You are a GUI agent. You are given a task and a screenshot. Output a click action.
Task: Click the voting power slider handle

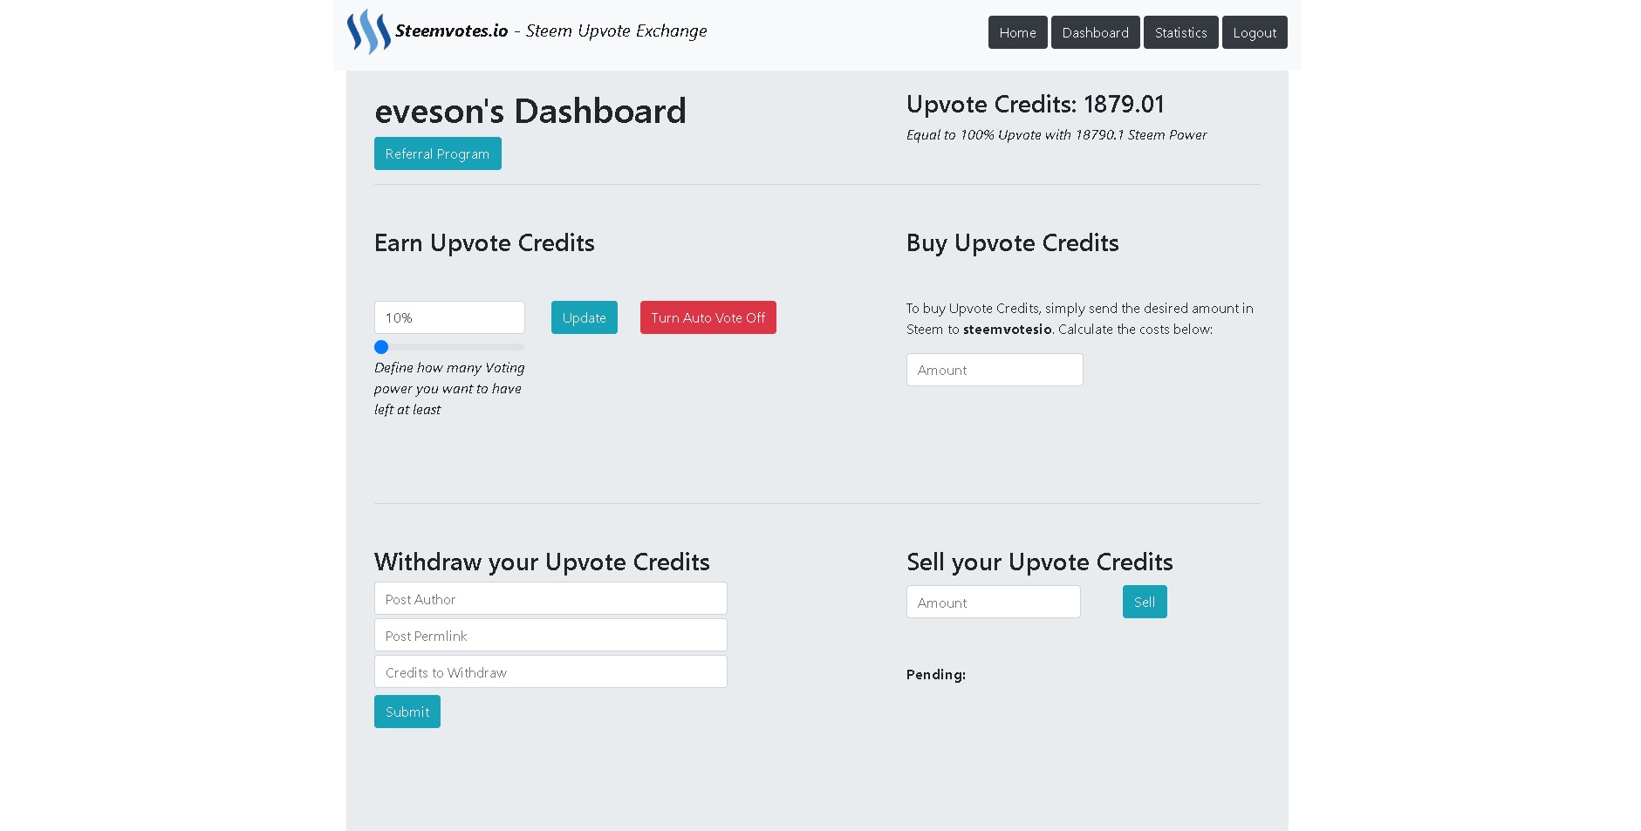(x=381, y=347)
